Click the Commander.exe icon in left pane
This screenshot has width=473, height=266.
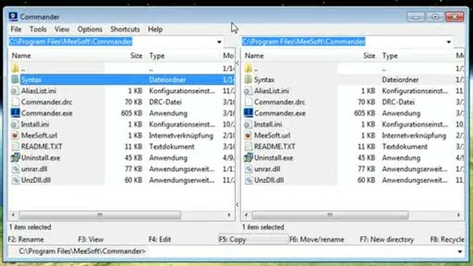point(15,113)
